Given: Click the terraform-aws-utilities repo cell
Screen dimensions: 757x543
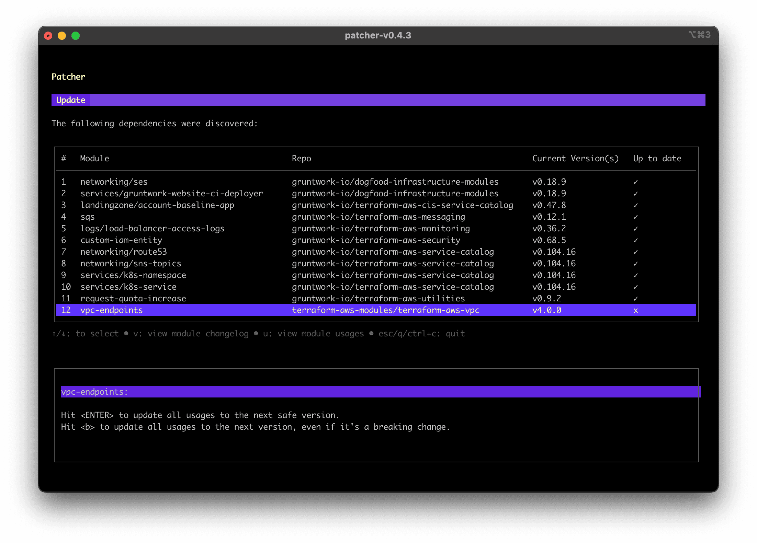Looking at the screenshot, I should click(378, 299).
